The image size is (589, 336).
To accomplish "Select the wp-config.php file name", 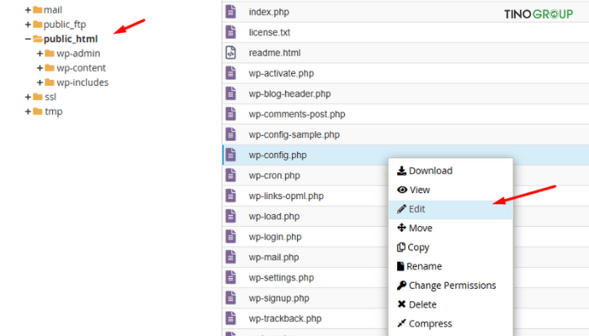I will click(x=278, y=155).
